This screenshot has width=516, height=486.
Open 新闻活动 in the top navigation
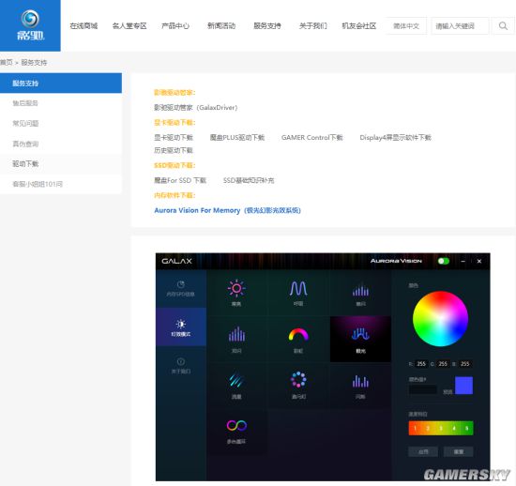tap(221, 25)
